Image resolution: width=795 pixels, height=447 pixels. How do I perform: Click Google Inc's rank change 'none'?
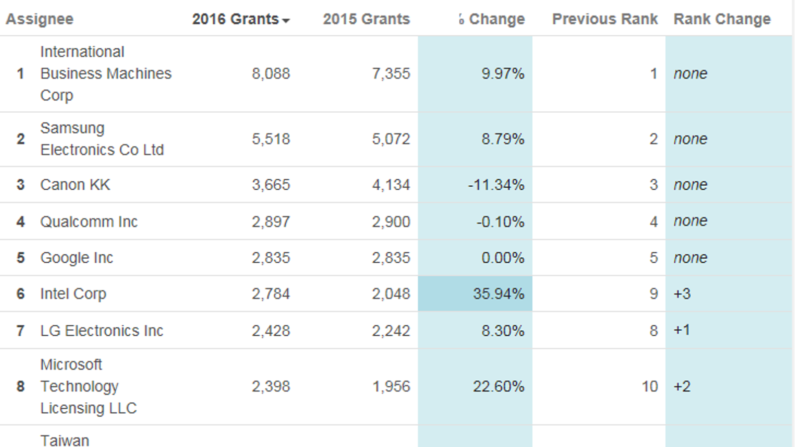690,258
